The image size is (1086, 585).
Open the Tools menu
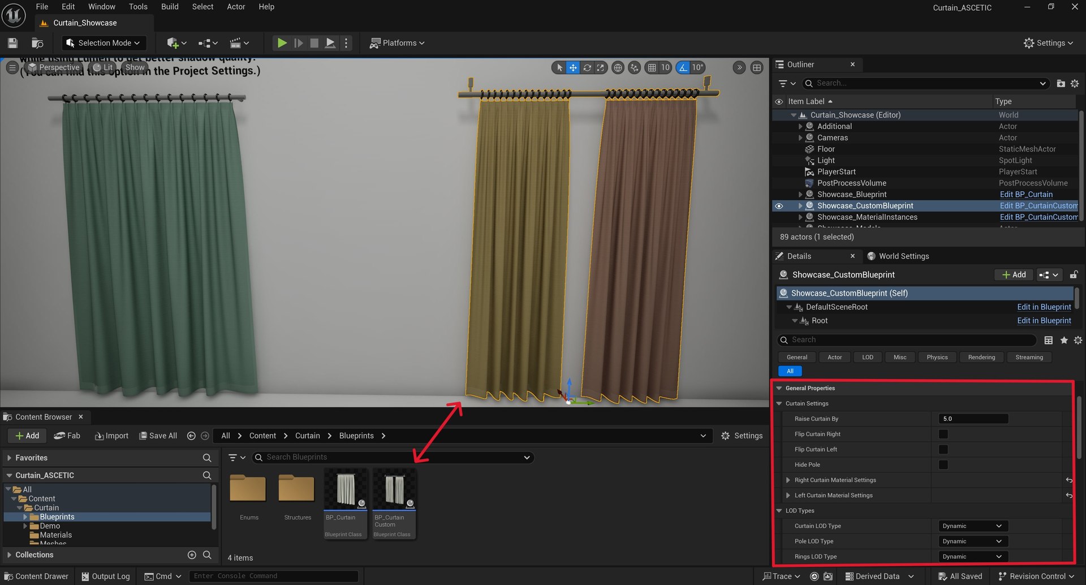click(138, 7)
